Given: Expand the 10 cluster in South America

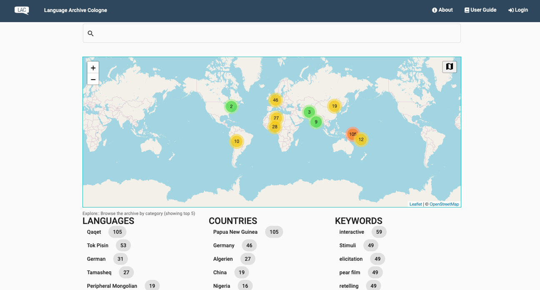Looking at the screenshot, I should point(236,141).
